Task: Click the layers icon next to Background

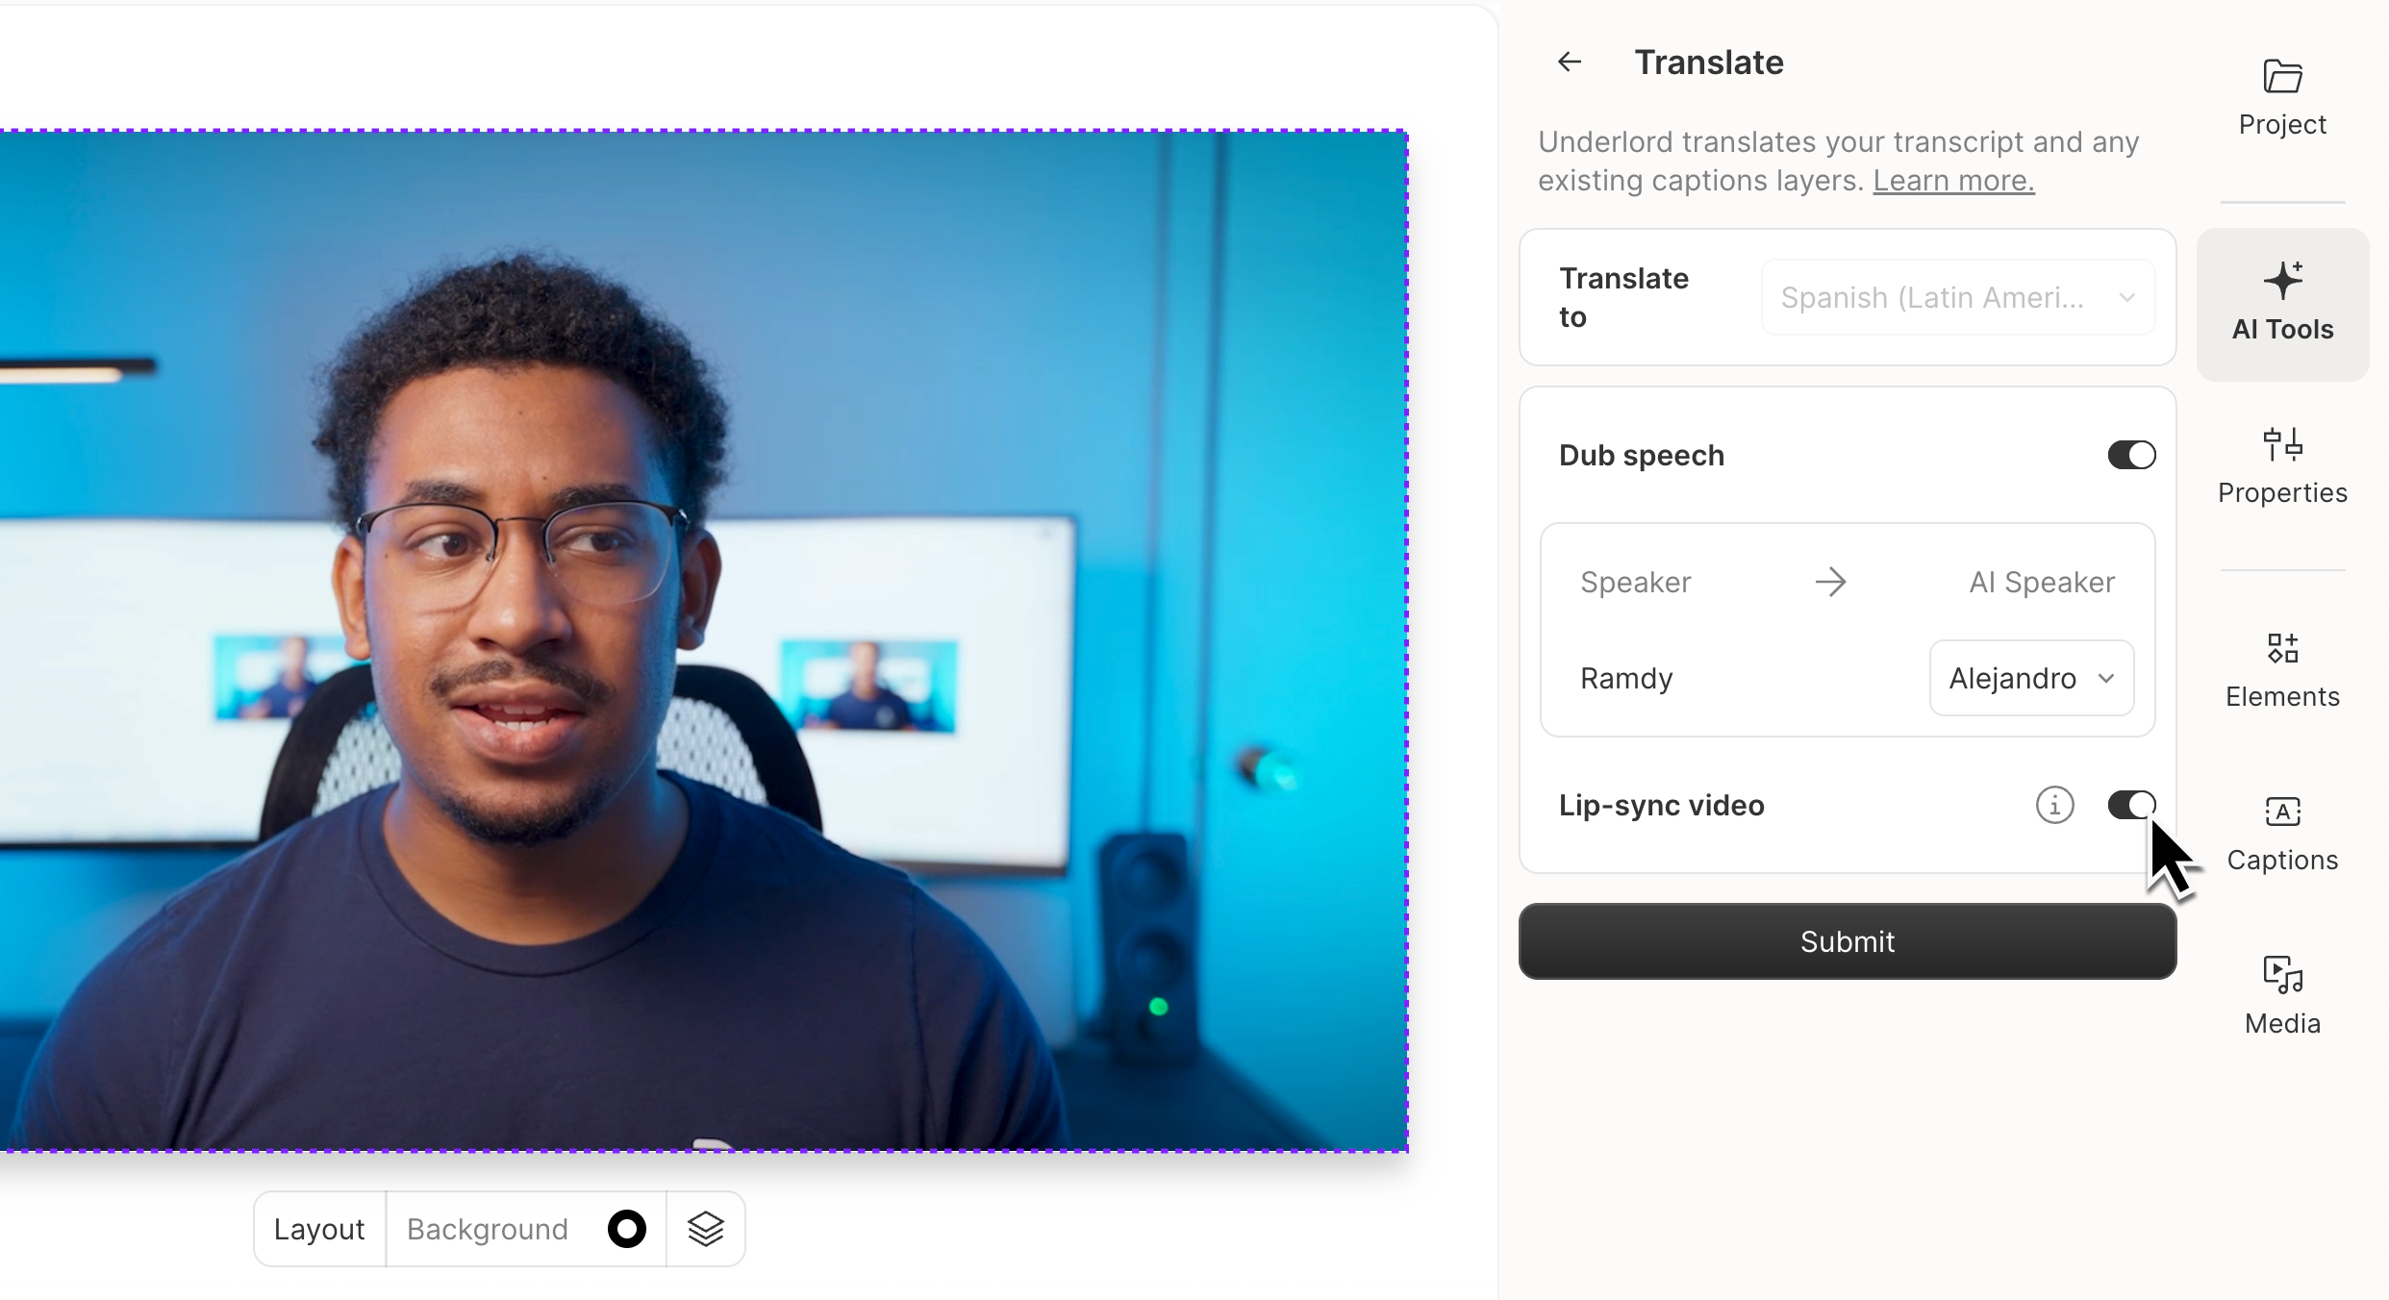Action: click(x=705, y=1228)
